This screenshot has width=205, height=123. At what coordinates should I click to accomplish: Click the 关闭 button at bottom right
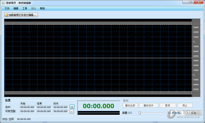tap(193, 113)
